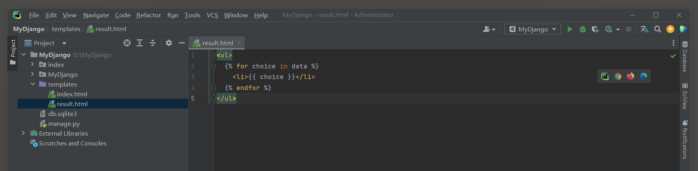Image resolution: width=698 pixels, height=171 pixels.
Task: Close the result.html editor tab
Action: 239,43
